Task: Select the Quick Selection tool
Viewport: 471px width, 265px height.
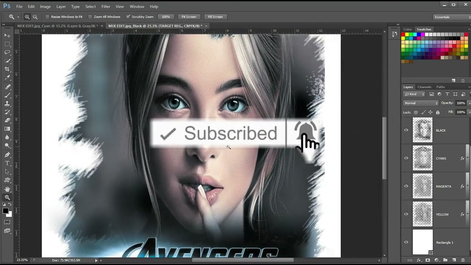Action: coord(7,61)
